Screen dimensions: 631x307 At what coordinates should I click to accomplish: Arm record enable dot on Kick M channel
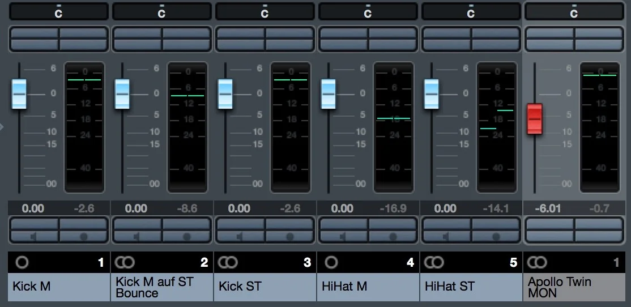click(x=84, y=237)
